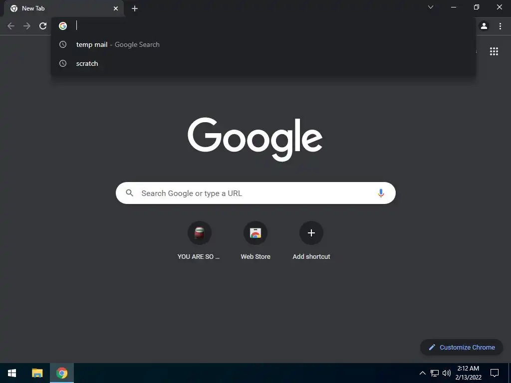Screen dimensions: 511x383
Task: Click the Google logo
Action: 255,140
